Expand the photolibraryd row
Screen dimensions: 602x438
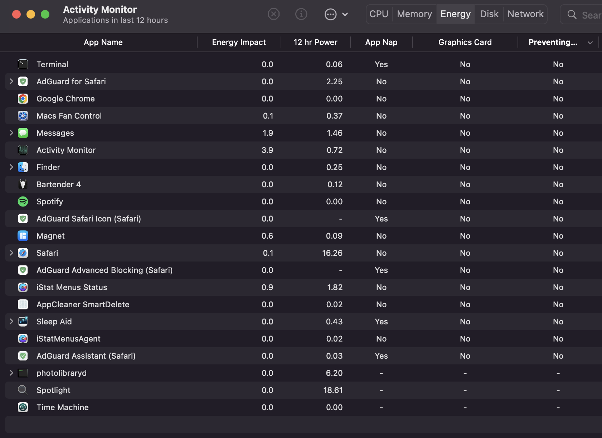(11, 373)
